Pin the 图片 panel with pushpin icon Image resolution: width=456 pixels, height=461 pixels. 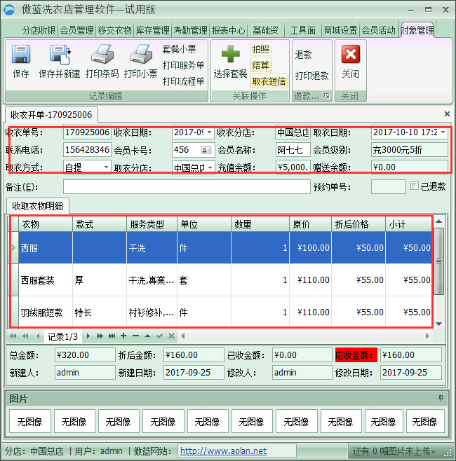(441, 398)
